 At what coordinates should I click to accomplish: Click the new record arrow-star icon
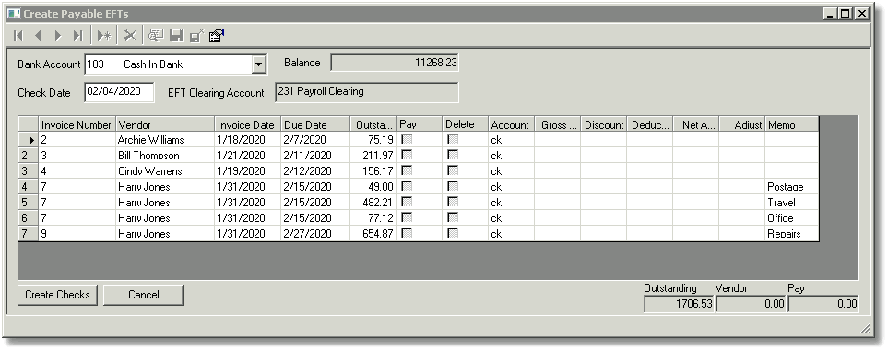103,36
